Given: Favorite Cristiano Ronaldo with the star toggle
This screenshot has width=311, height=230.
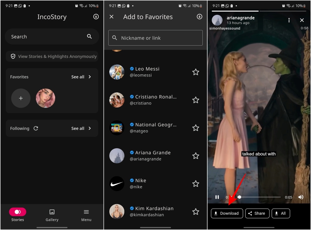Looking at the screenshot, I should point(196,100).
